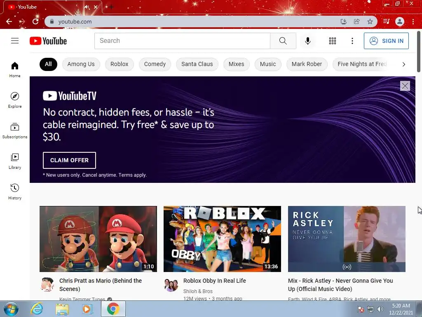Open title Roblox Obby In Real Life

(x=214, y=281)
